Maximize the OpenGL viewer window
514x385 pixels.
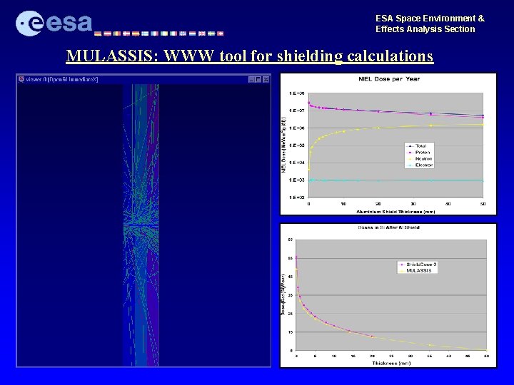[258, 79]
